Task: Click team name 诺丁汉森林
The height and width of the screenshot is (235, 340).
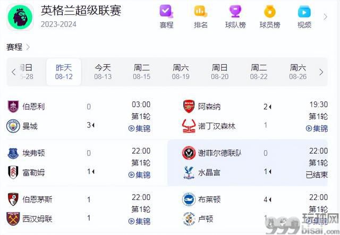Action: point(217,126)
